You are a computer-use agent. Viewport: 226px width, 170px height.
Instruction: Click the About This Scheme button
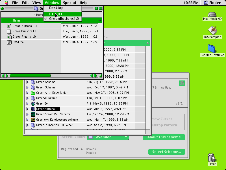[164, 137]
